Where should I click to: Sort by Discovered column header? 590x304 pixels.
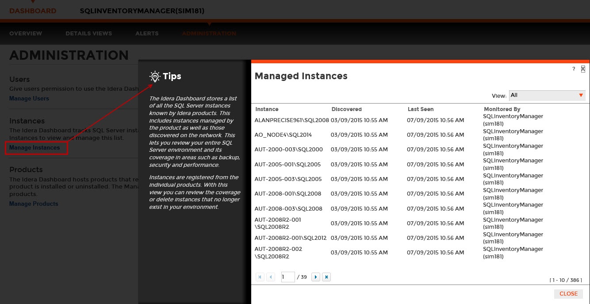[347, 109]
